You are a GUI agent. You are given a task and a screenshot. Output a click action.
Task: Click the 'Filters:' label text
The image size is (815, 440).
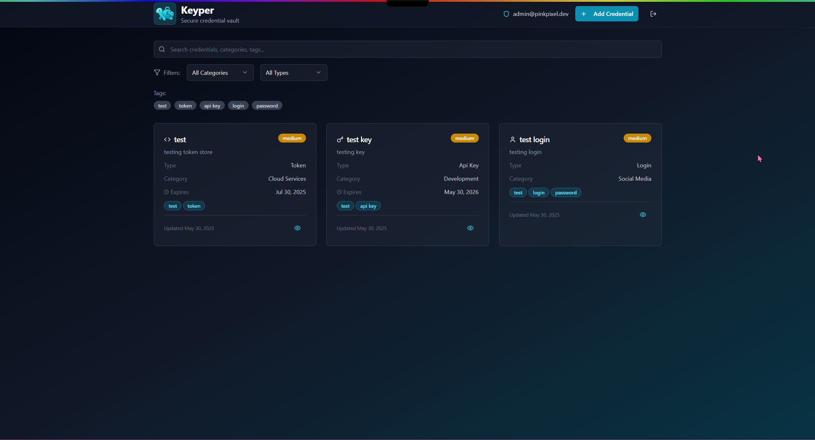point(172,73)
